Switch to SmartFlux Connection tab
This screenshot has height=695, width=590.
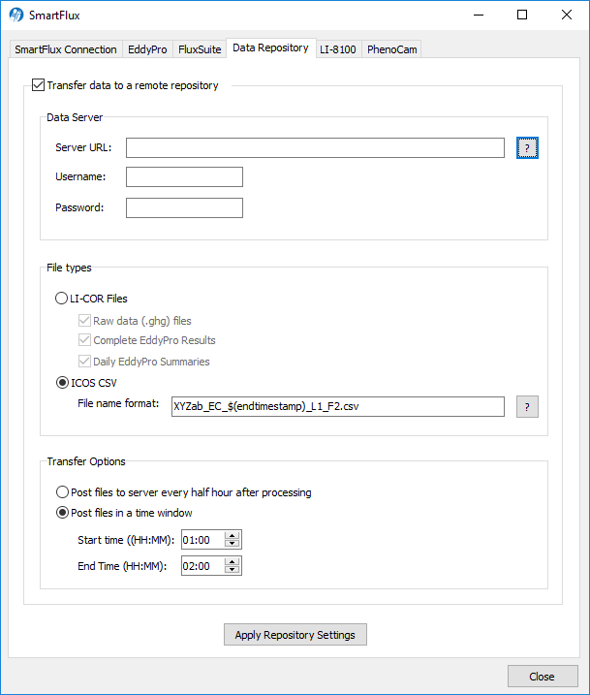pyautogui.click(x=66, y=49)
